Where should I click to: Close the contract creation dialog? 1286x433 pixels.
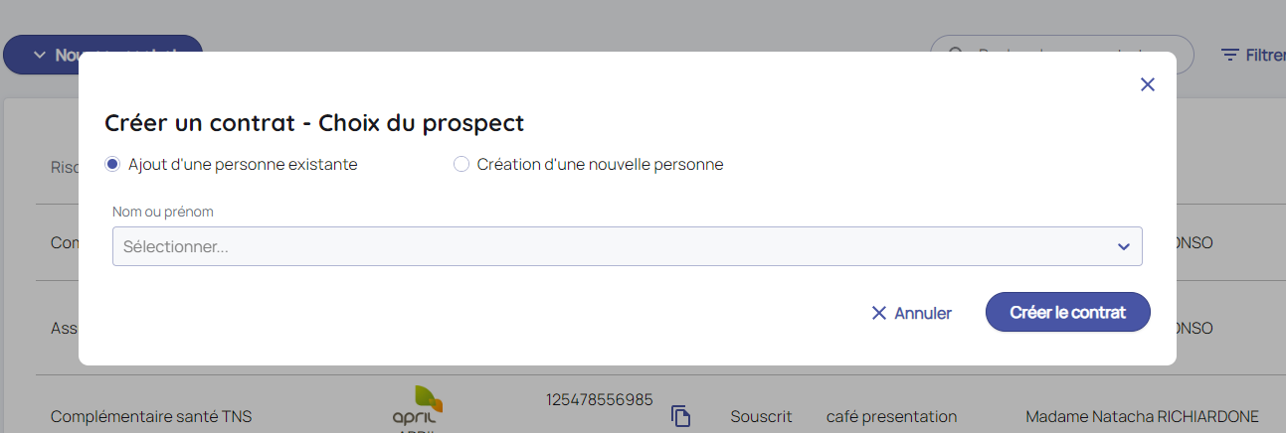pyautogui.click(x=1147, y=84)
